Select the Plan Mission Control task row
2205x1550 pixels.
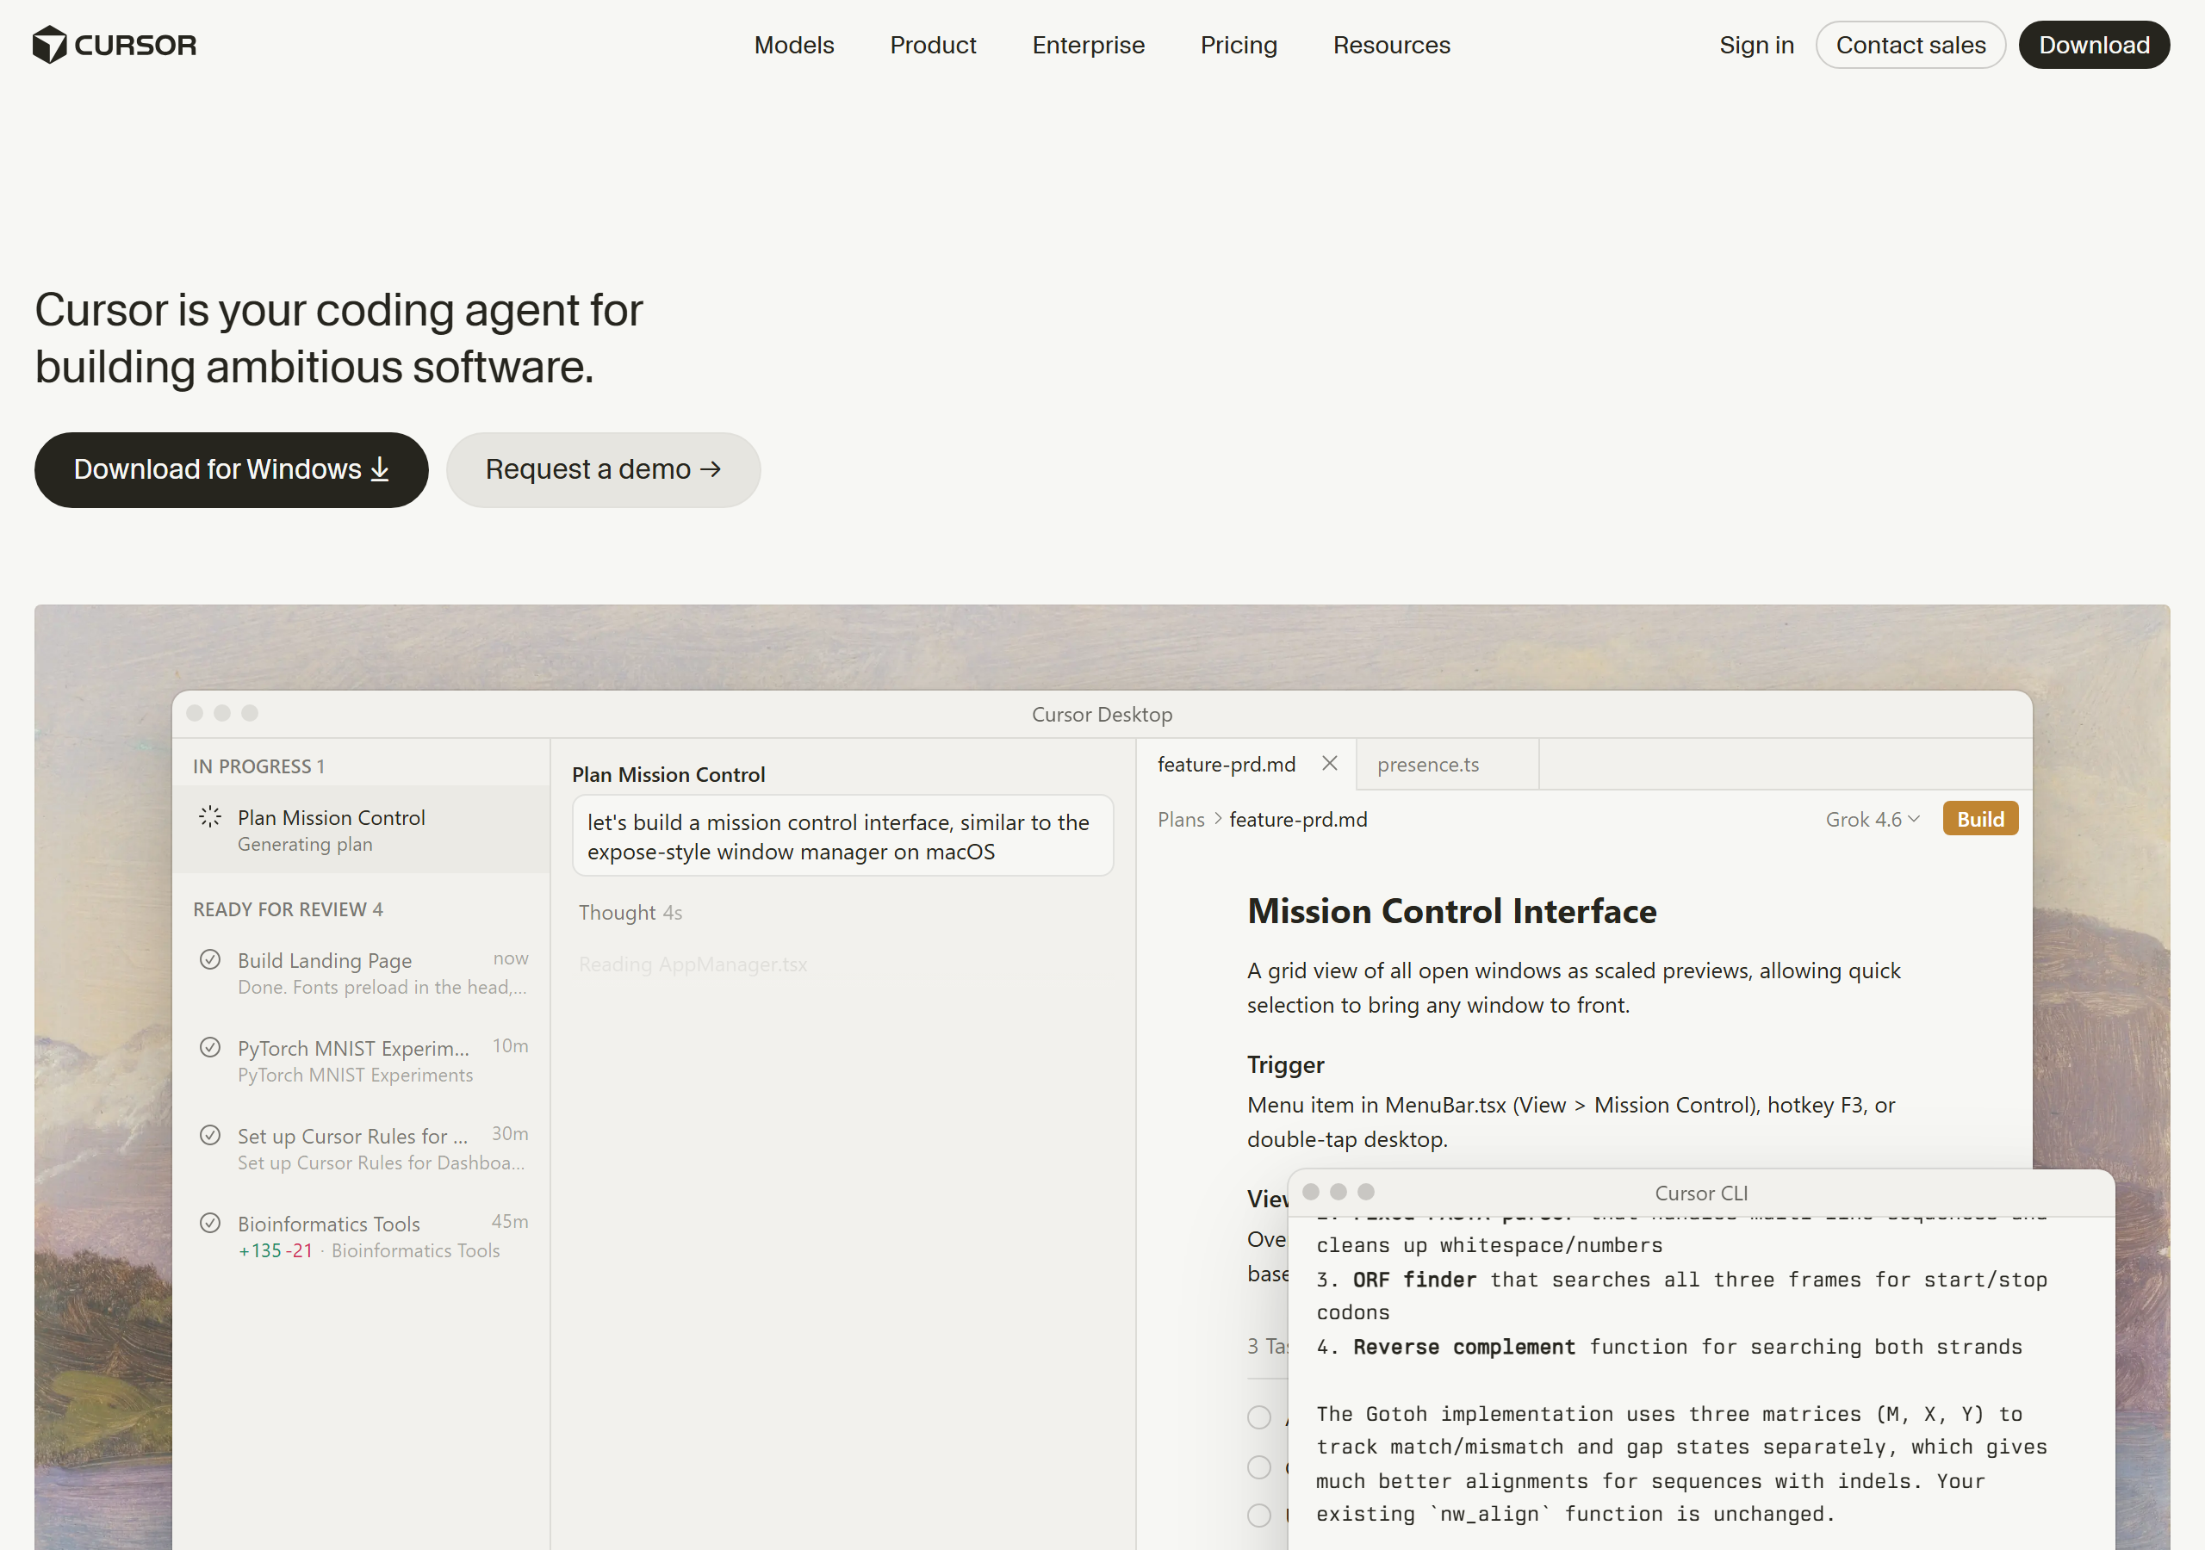[x=361, y=830]
